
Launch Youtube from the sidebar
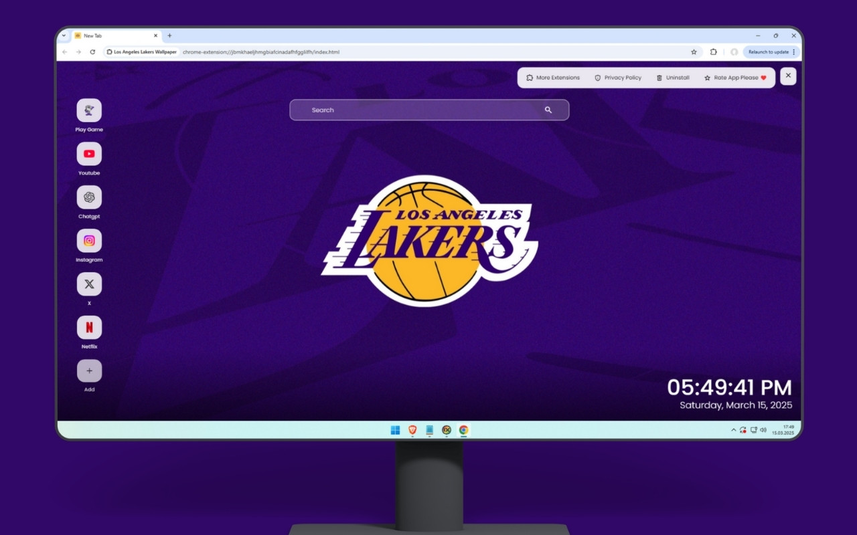[89, 154]
